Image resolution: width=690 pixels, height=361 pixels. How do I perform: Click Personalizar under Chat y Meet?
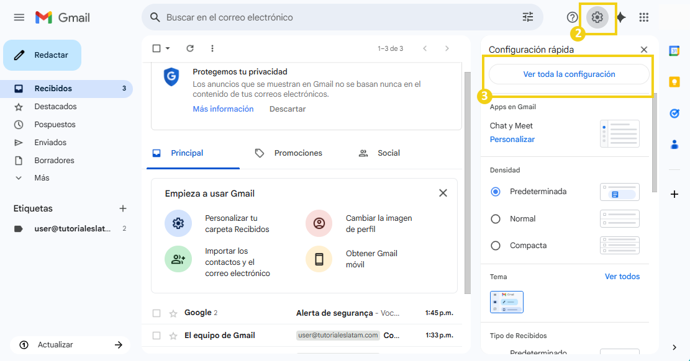point(512,140)
